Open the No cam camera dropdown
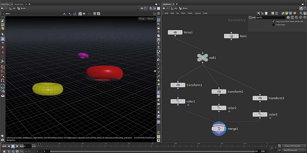 coord(151,19)
